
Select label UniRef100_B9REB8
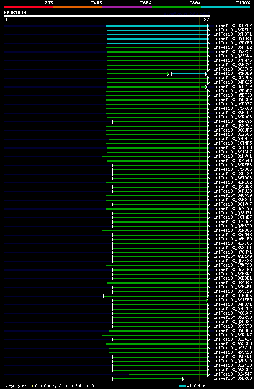[233, 165]
